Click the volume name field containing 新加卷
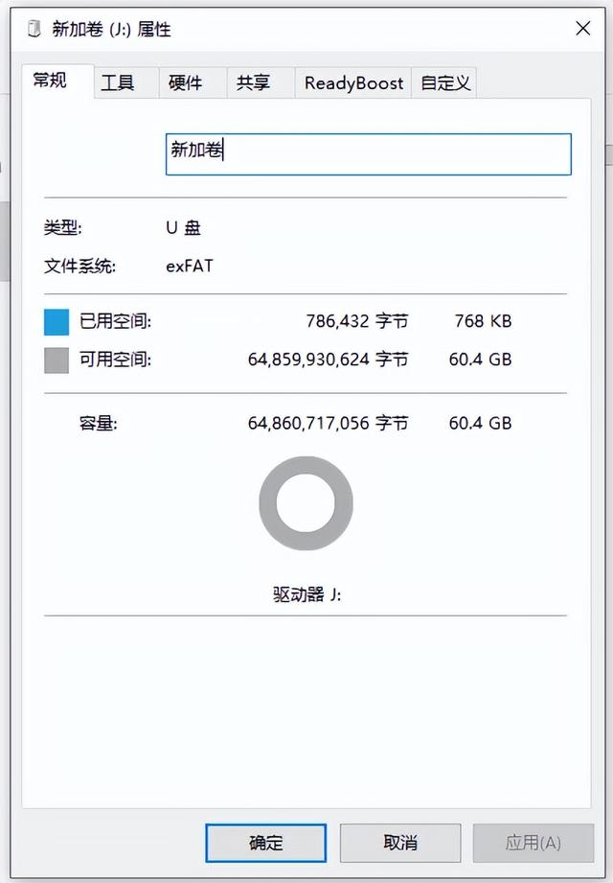613x883 pixels. click(x=369, y=154)
